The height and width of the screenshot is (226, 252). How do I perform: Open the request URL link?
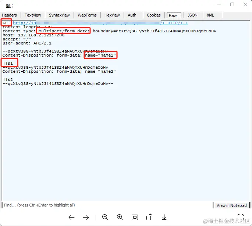pyautogui.click(x=100, y=23)
